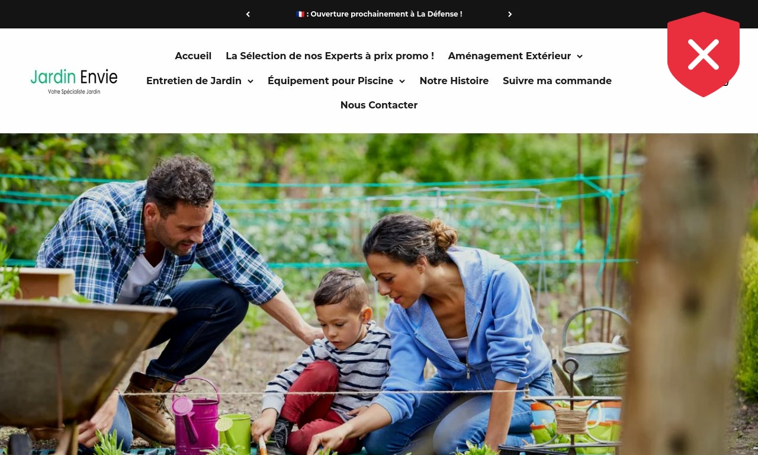Select Aménagement Extérieur menu label

[509, 56]
